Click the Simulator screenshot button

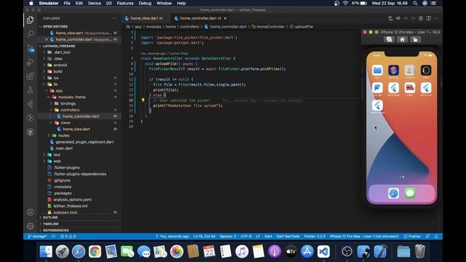389,39
